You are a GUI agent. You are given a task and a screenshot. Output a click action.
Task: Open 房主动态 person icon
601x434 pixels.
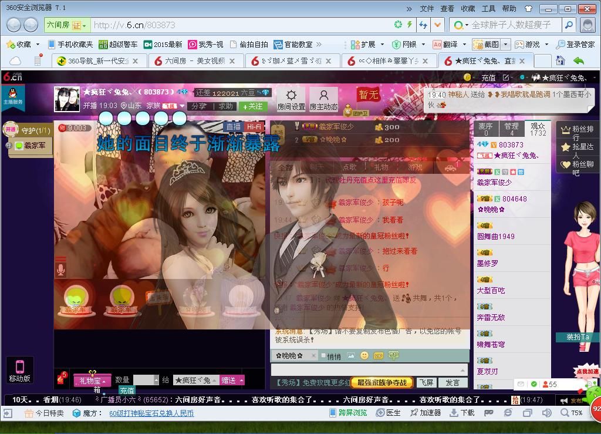coord(324,99)
